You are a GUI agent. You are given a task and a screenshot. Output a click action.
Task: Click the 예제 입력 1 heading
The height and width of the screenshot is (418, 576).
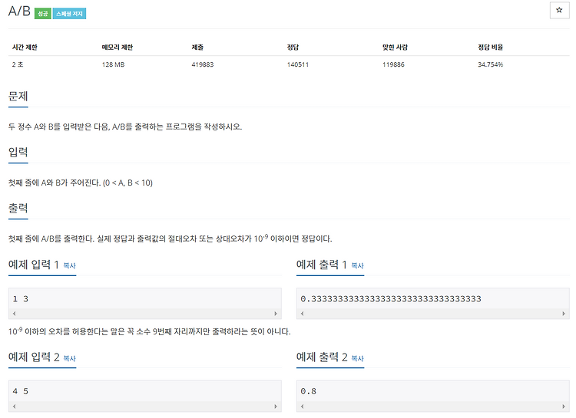point(34,265)
